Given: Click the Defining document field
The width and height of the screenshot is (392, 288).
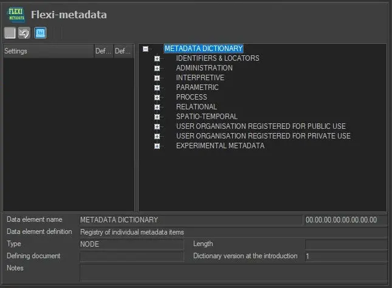Looking at the screenshot, I should point(131,256).
